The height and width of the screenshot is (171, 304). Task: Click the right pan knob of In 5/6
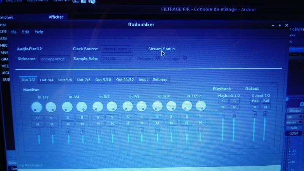tap(112, 106)
